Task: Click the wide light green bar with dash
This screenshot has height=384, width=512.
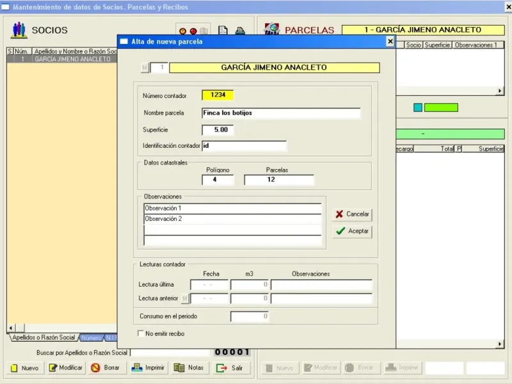Action: click(451, 134)
